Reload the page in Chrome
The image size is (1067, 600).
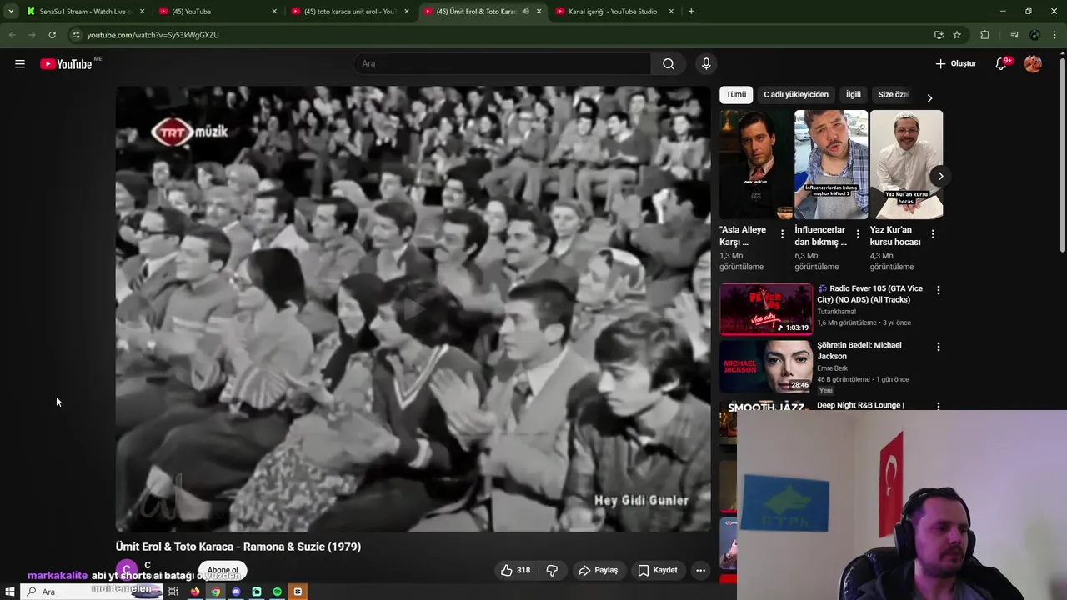point(52,35)
